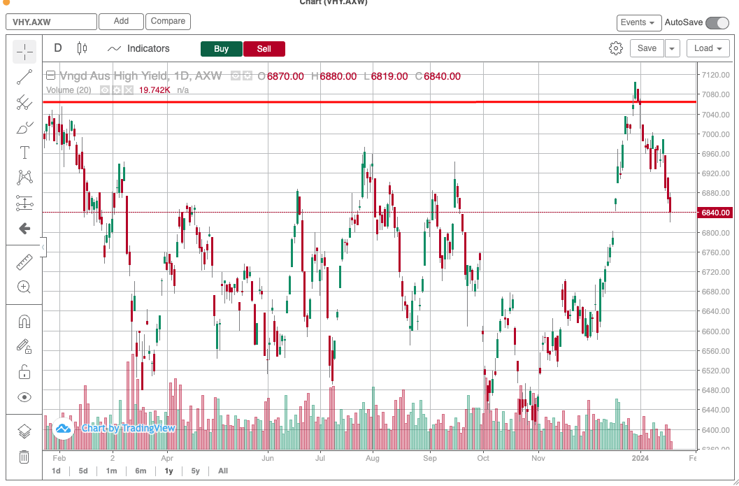This screenshot has height=486, width=739.
Task: Select the 5d time range
Action: click(x=83, y=471)
